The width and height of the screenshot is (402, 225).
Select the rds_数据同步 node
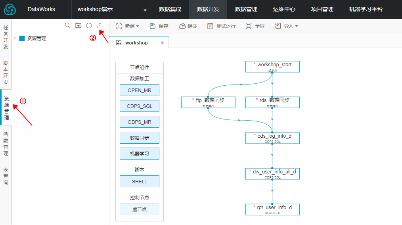tap(272, 102)
